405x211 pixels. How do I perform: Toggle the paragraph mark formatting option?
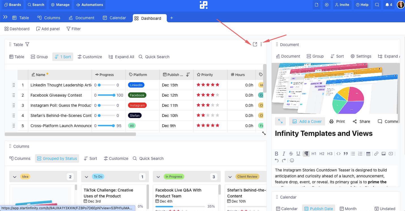306,153
